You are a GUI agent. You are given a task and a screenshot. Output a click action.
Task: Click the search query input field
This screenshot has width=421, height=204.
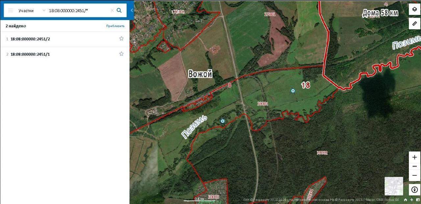(x=78, y=11)
